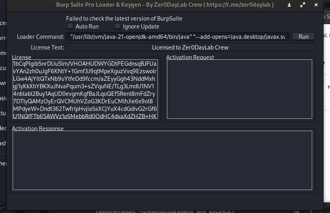Click the Loader Command label
Screen dimensions: 330x213
[x=40, y=37]
